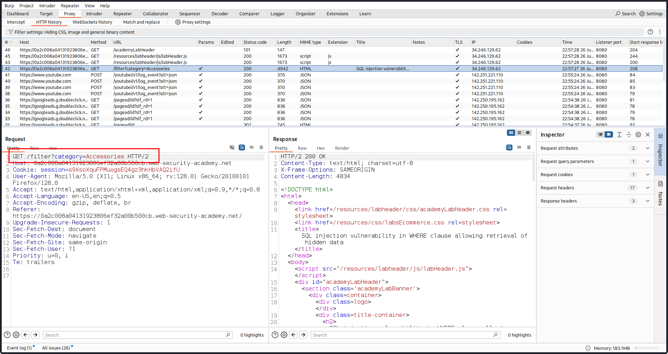668x354 pixels.
Task: Open the Notes side panel icon
Action: pyautogui.click(x=660, y=184)
